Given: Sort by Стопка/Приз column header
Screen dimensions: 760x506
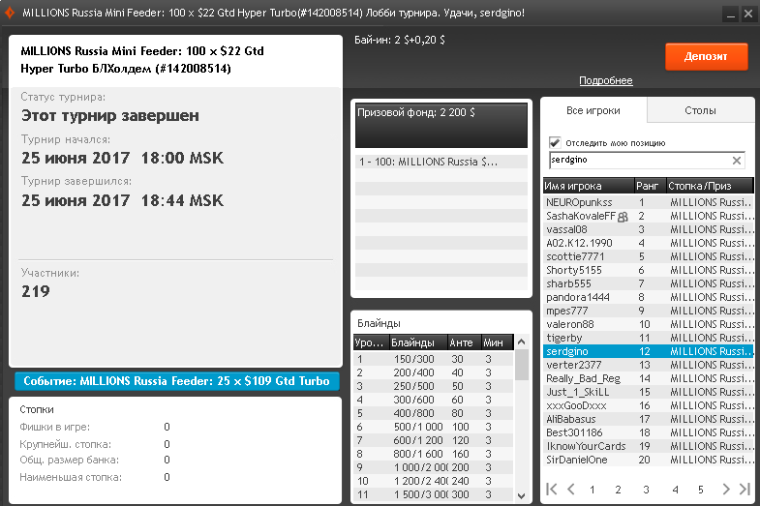Looking at the screenshot, I should 710,186.
